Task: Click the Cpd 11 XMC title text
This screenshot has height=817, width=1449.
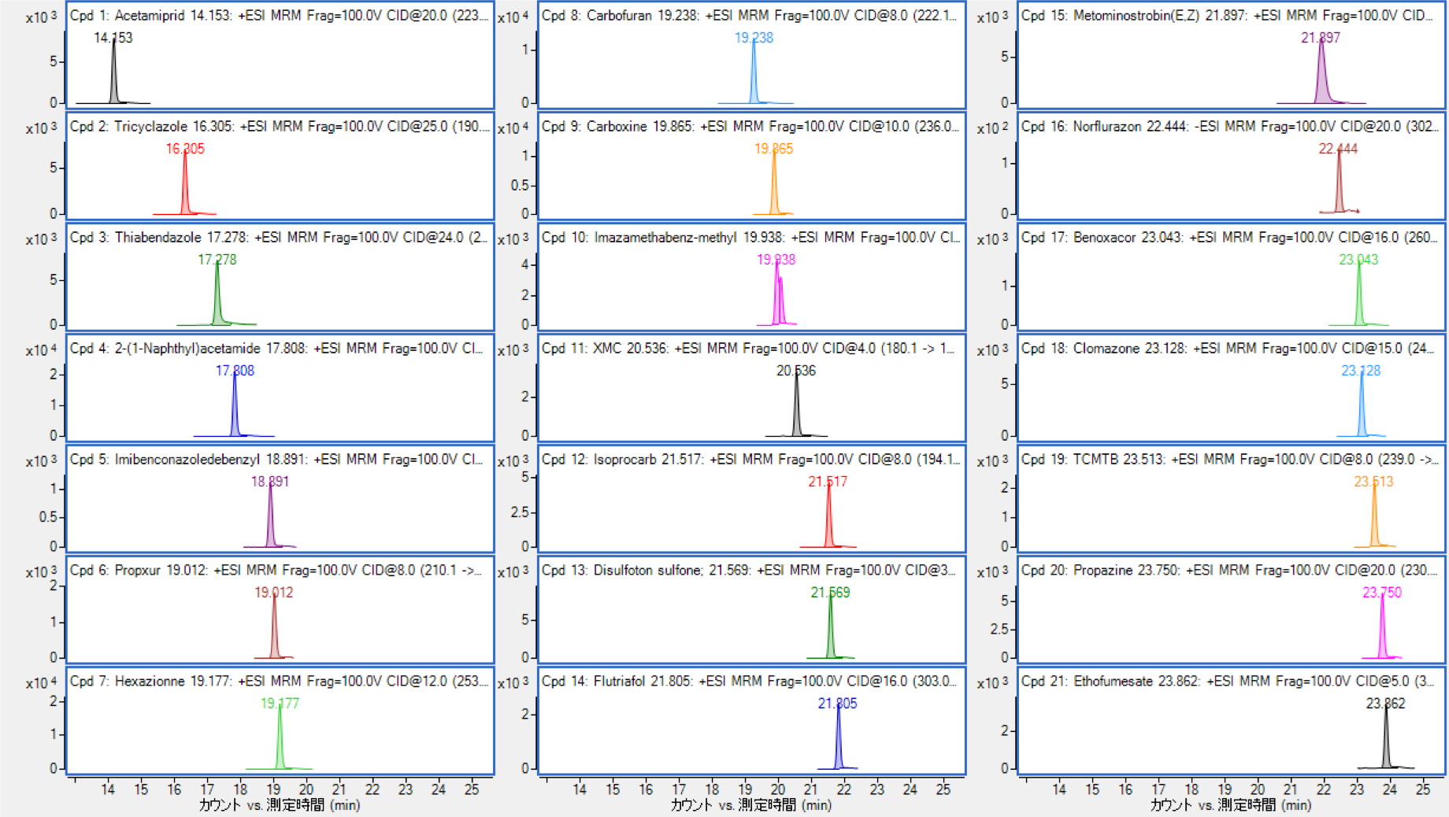Action: point(748,349)
